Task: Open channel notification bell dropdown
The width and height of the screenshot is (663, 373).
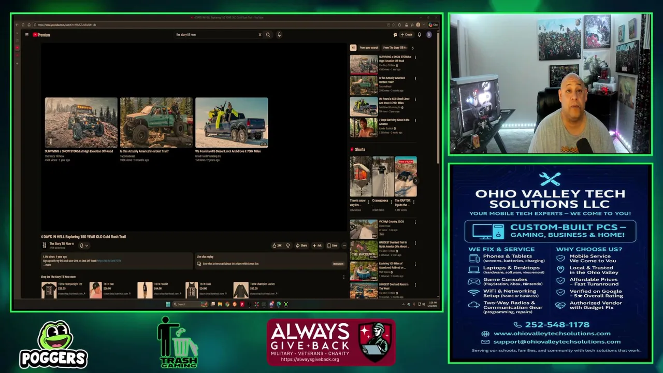Action: (x=83, y=246)
